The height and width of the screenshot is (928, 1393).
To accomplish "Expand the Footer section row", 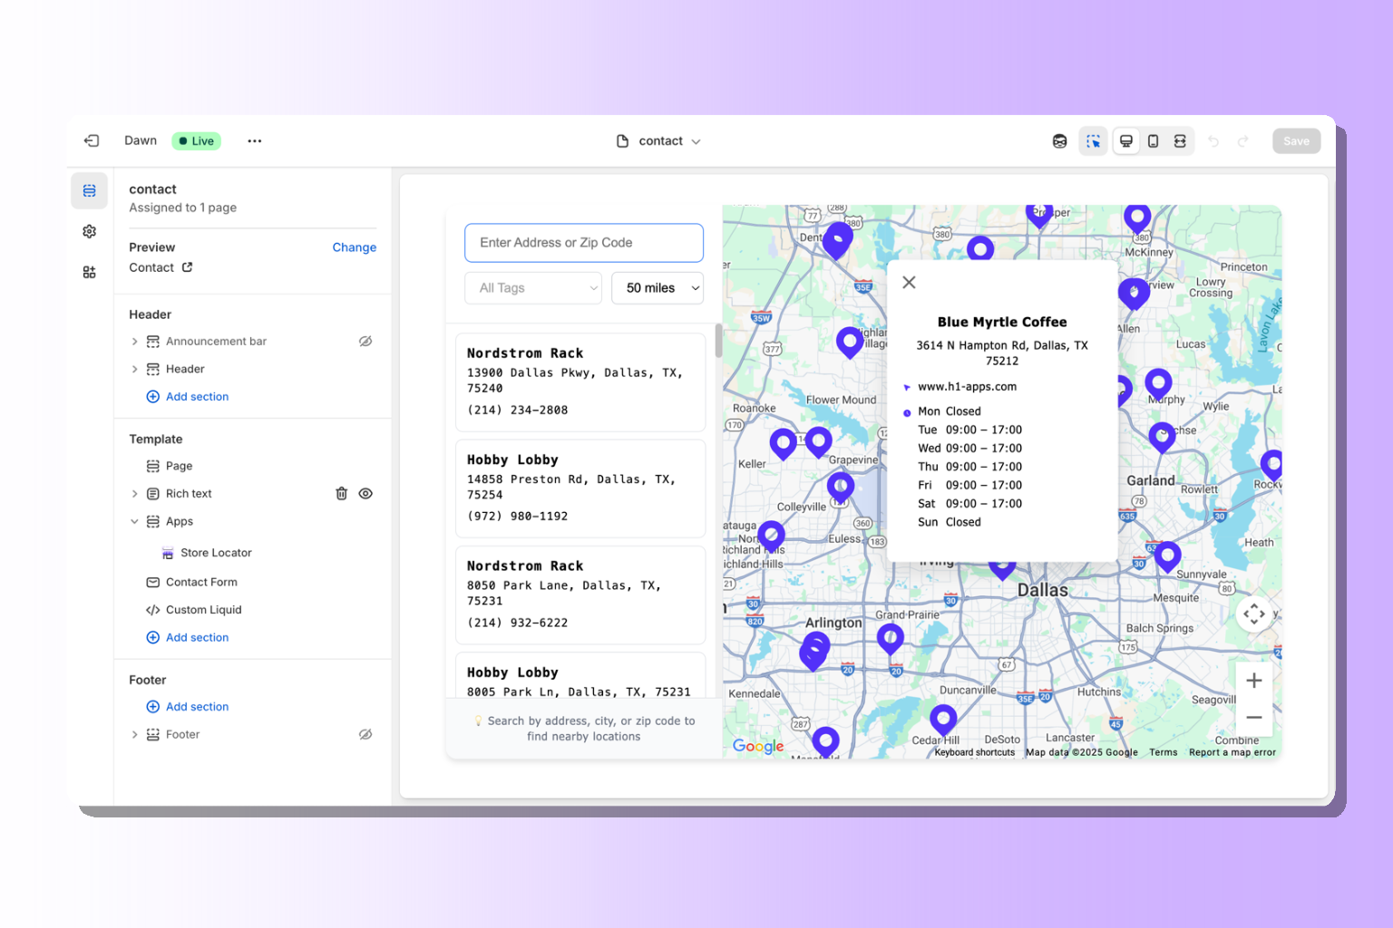I will (x=135, y=735).
